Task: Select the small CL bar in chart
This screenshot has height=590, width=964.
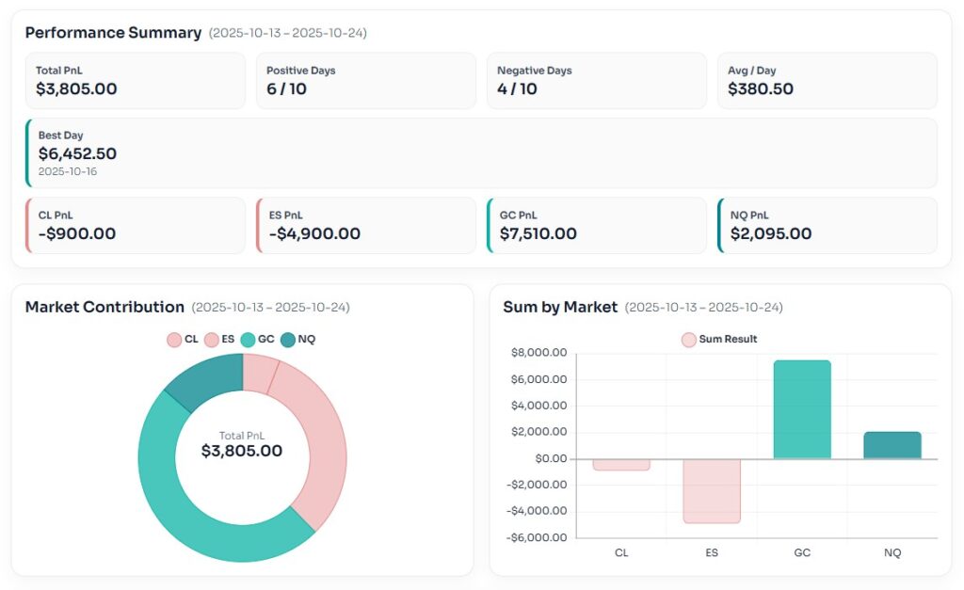Action: tap(621, 465)
